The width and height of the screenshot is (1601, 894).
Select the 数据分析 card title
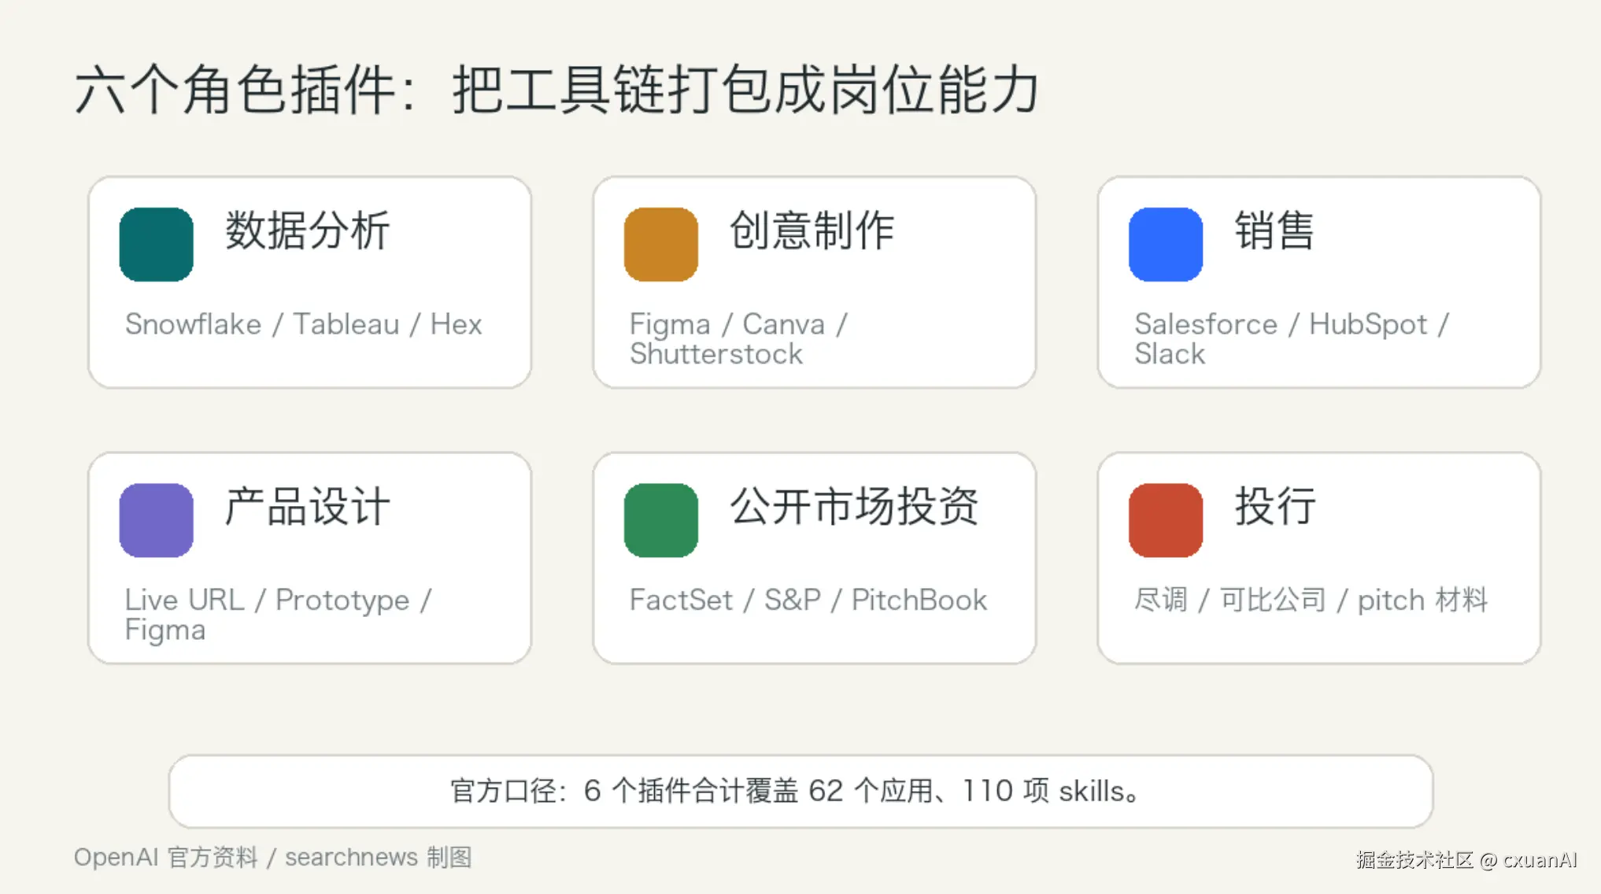click(x=307, y=231)
